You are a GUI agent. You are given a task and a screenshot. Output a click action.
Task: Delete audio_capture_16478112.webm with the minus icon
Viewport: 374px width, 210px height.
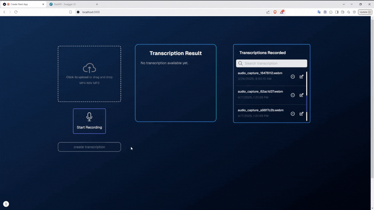293,76
